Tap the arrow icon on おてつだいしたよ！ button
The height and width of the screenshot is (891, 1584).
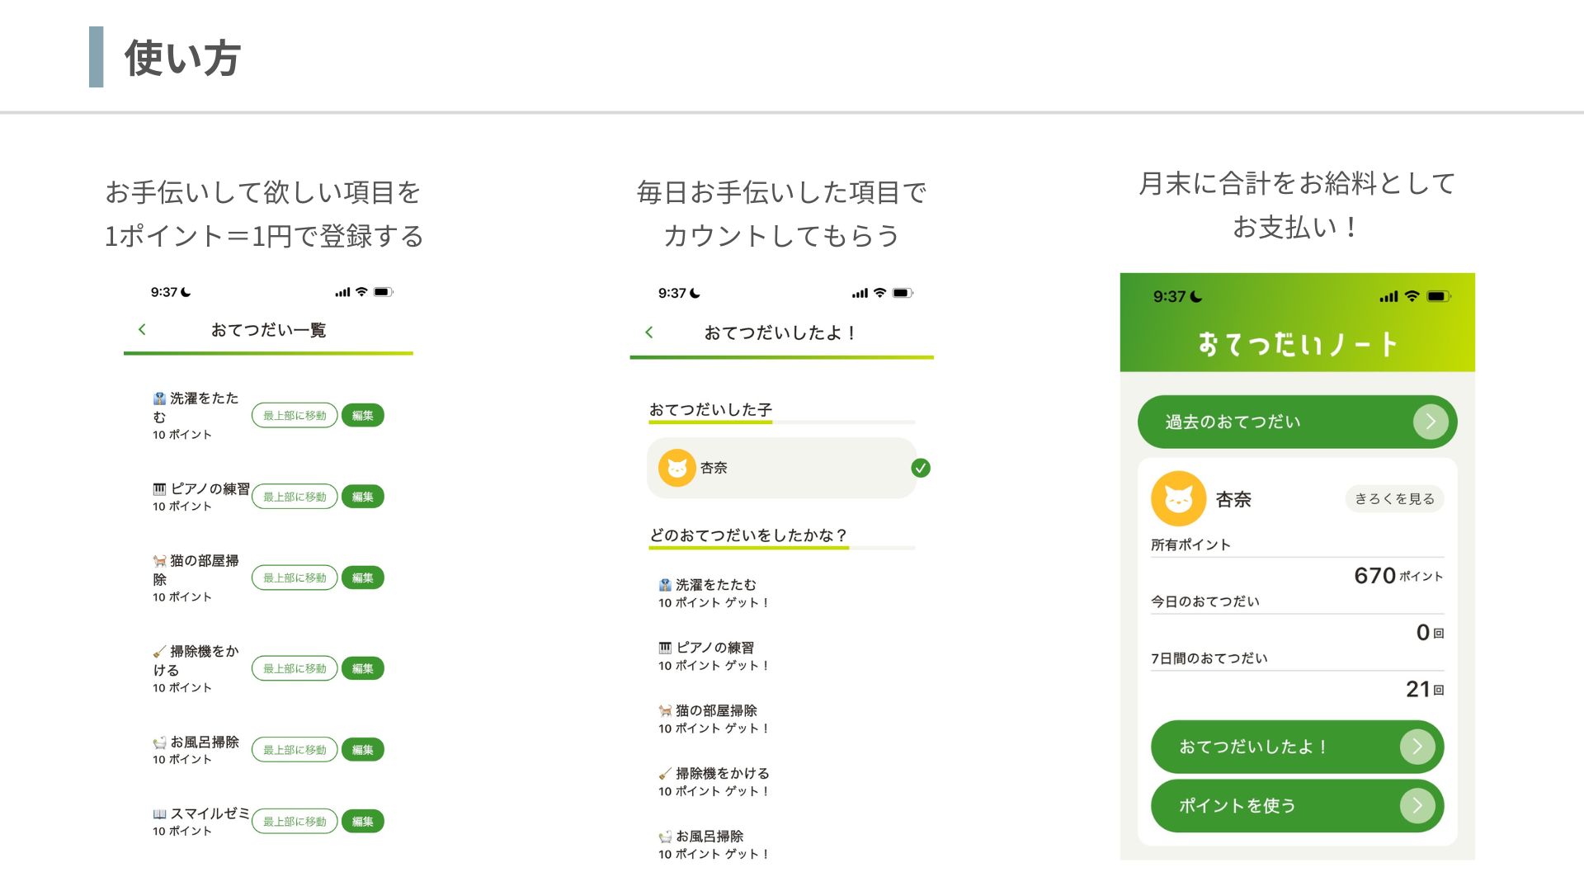point(1417,747)
